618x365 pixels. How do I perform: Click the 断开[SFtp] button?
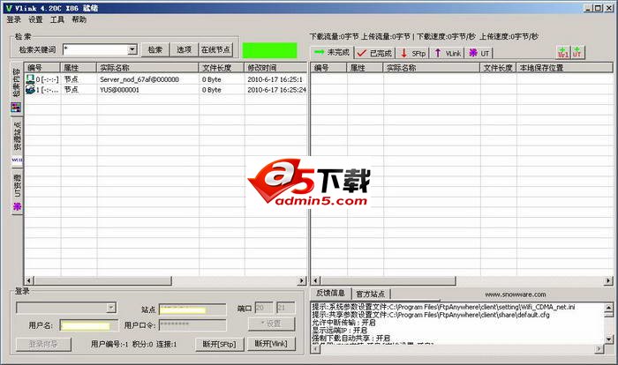[x=220, y=344]
